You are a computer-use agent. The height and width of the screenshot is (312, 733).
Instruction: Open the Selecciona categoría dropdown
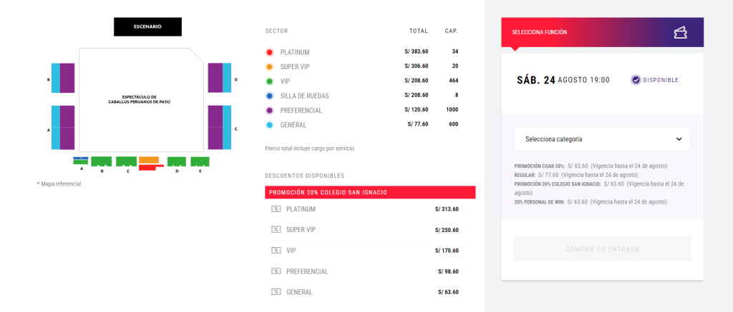(x=602, y=139)
